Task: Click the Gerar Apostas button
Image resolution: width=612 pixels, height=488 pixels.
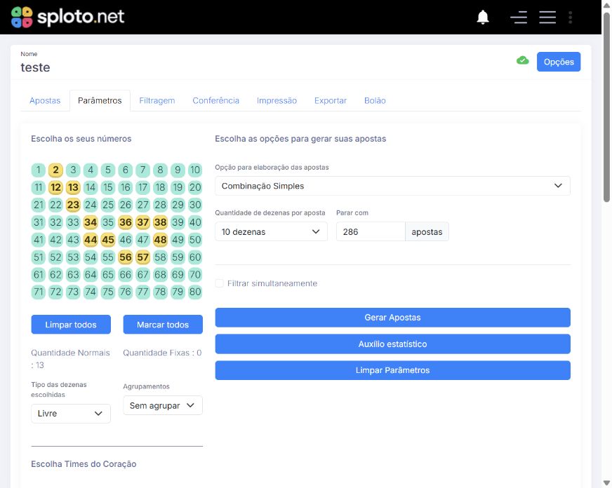Action: [392, 318]
